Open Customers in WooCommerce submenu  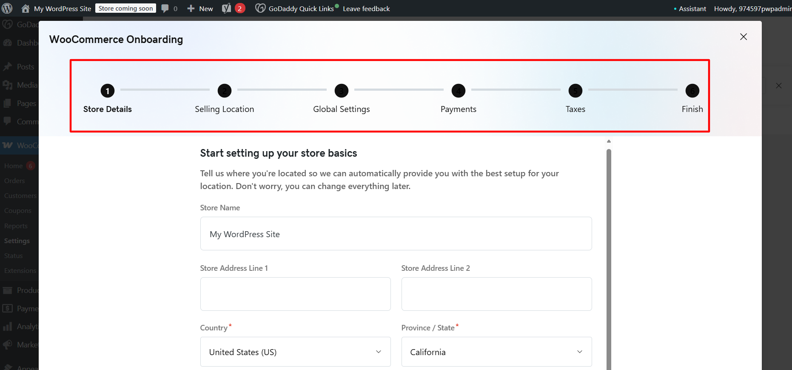(x=20, y=196)
